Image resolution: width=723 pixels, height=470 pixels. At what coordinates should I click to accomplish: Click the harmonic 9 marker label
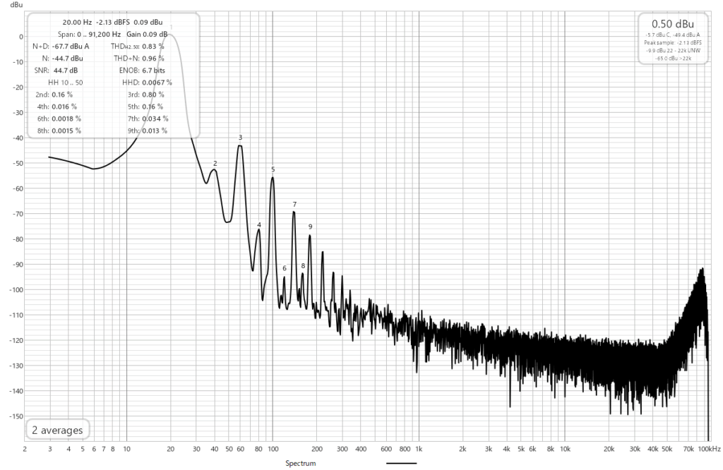(310, 227)
